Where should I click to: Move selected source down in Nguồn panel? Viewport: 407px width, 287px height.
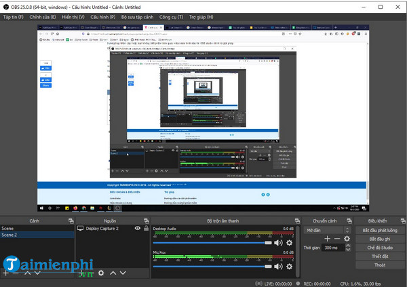pos(123,273)
